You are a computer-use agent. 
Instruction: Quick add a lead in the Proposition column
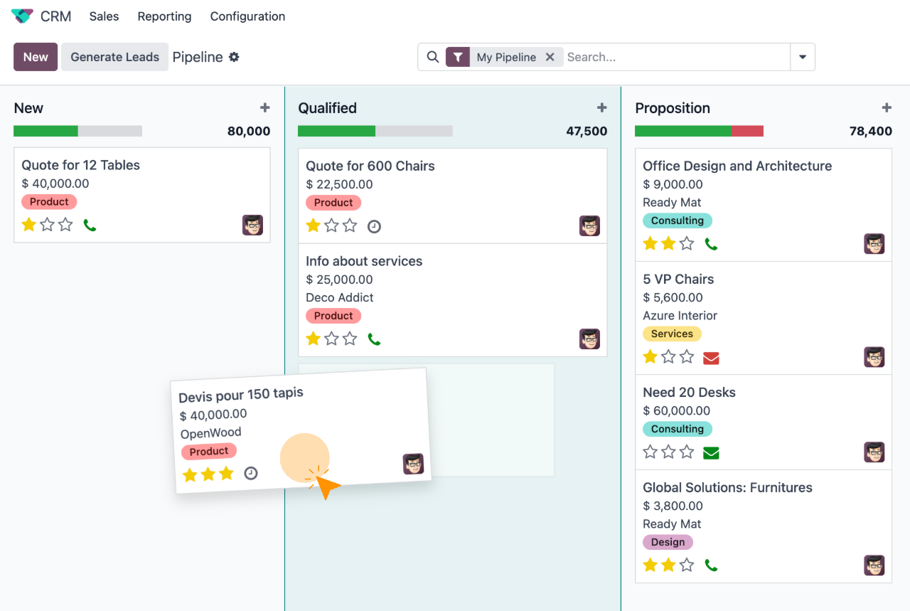tap(887, 107)
